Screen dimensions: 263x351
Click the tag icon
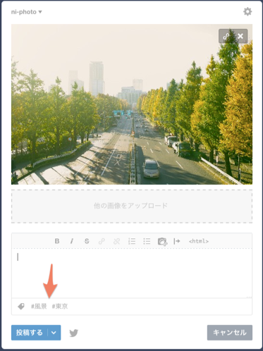(21, 307)
